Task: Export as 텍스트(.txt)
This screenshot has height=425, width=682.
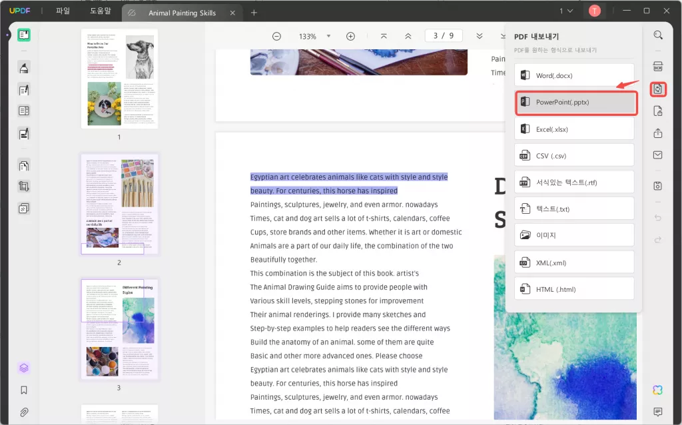Action: (574, 209)
